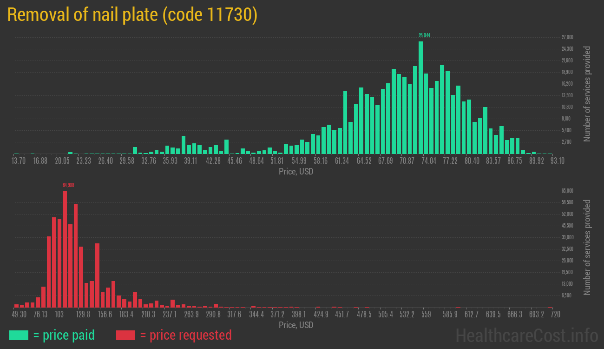
Task: Click the '= price paid' legend text
Action: pyautogui.click(x=64, y=335)
